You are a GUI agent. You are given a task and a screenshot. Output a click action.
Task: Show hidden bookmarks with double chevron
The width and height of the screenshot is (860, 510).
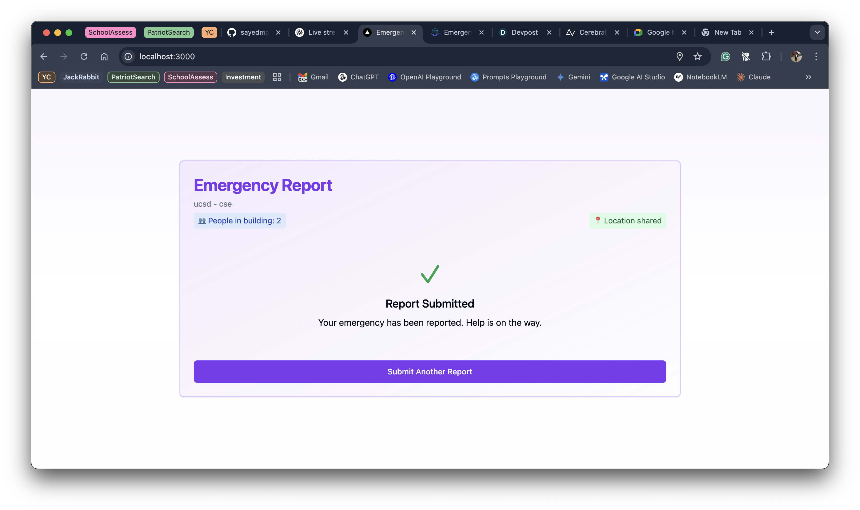click(808, 77)
